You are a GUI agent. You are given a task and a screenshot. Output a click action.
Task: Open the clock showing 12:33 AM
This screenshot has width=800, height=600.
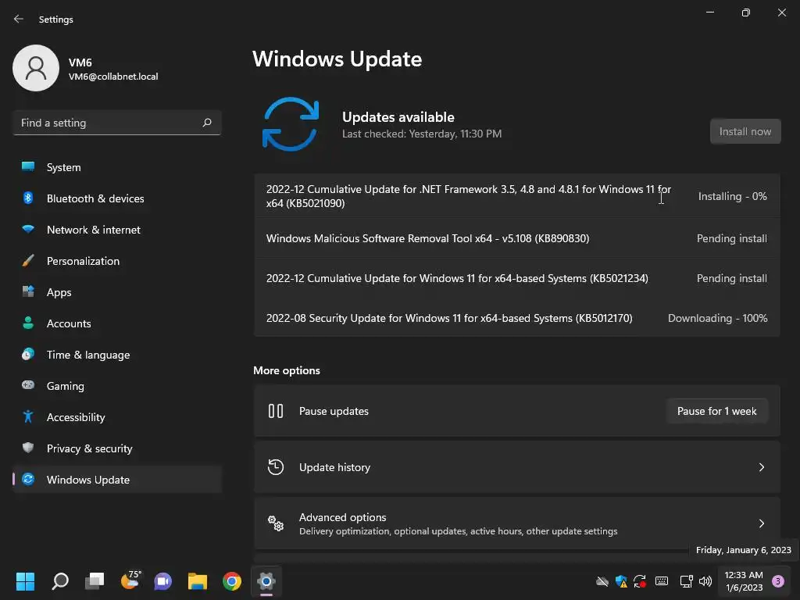pos(744,581)
